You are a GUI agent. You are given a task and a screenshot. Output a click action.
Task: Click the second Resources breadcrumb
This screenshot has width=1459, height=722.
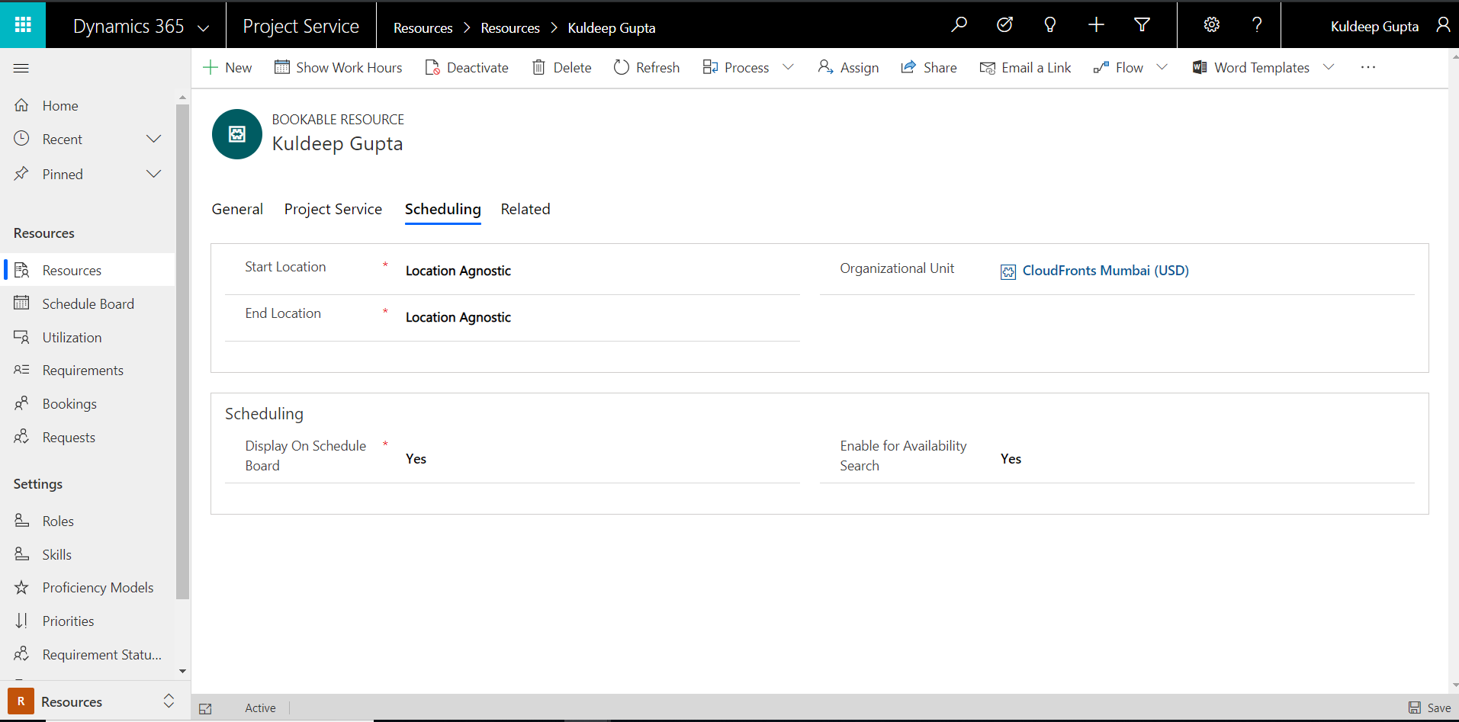510,27
